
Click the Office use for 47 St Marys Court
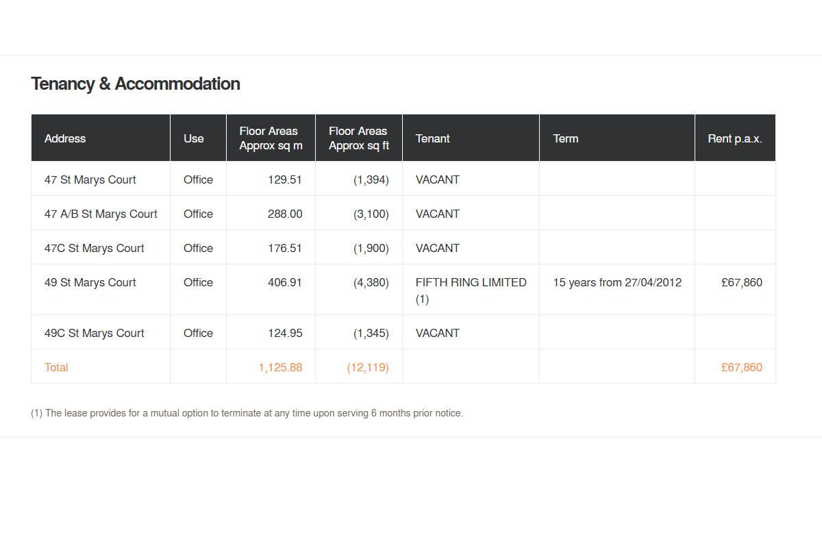tap(198, 179)
